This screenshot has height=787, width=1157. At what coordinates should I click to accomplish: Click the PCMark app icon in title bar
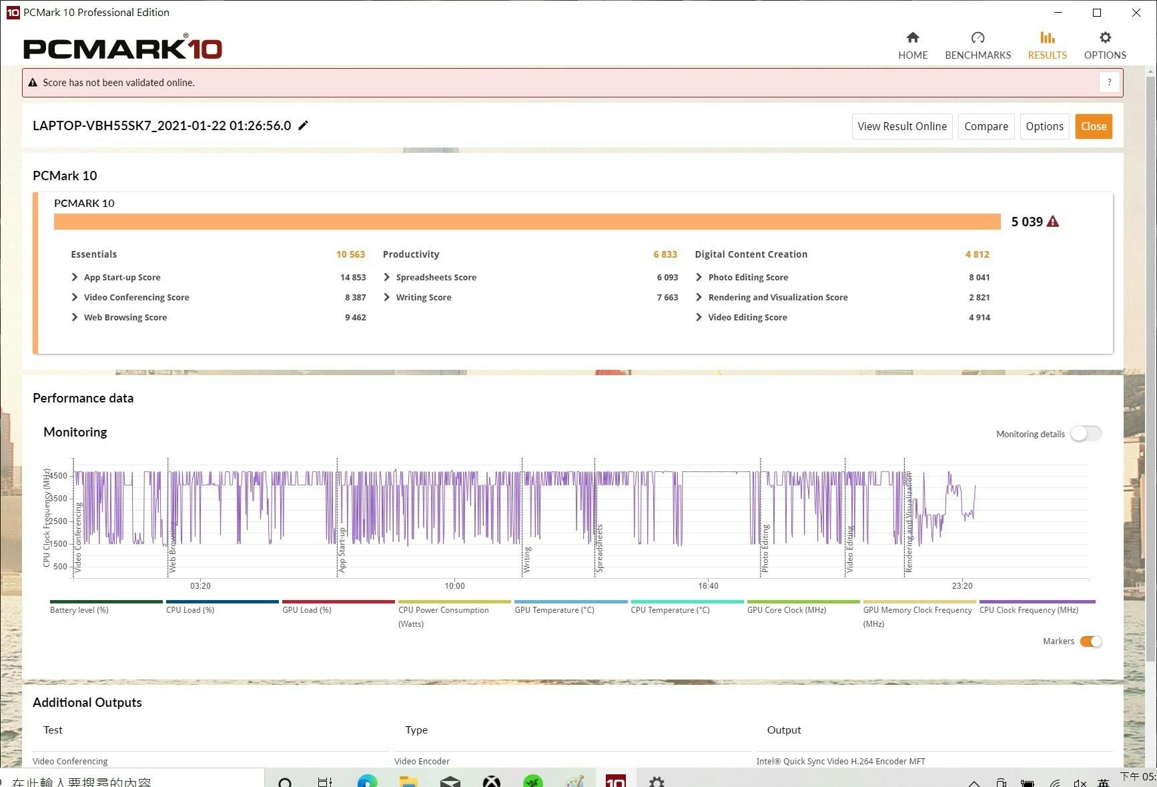pos(13,12)
